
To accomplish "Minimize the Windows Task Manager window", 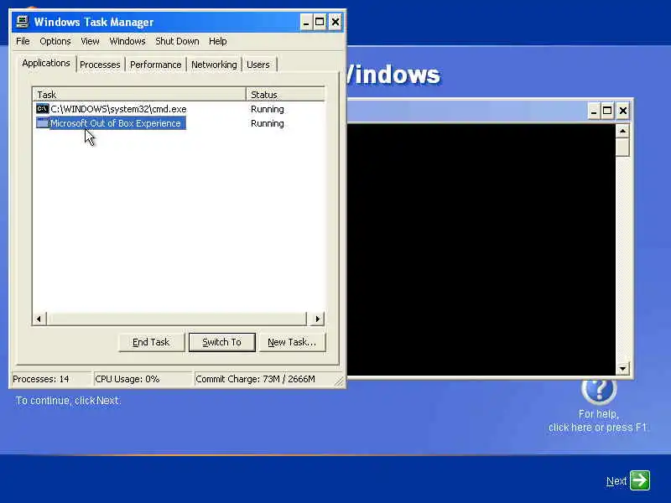I will 305,22.
